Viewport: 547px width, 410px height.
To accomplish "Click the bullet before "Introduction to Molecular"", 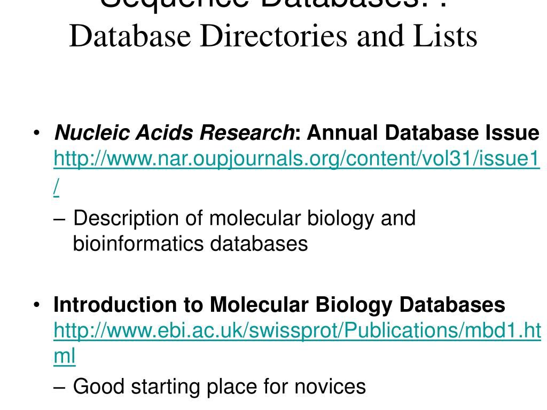I will (x=36, y=305).
